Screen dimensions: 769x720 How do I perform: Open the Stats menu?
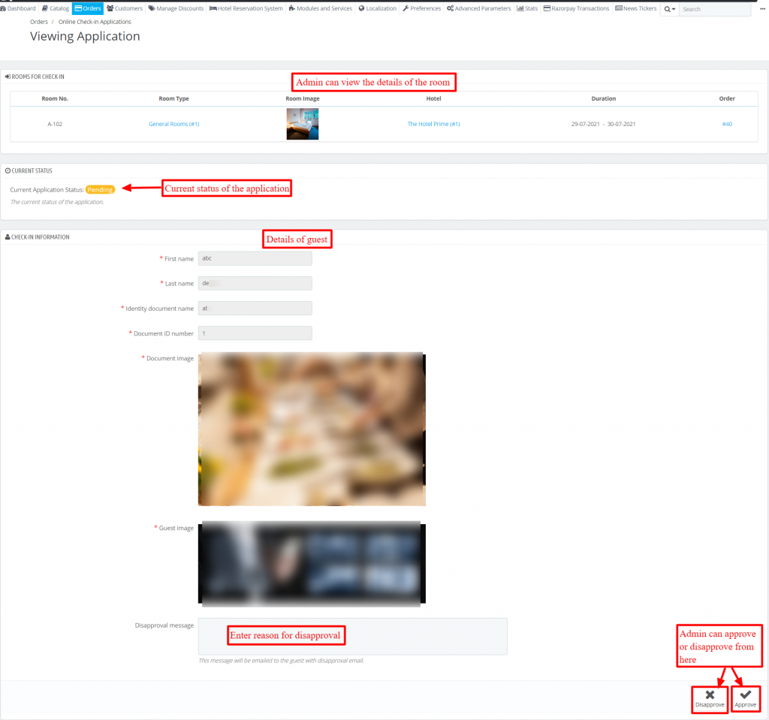(527, 8)
